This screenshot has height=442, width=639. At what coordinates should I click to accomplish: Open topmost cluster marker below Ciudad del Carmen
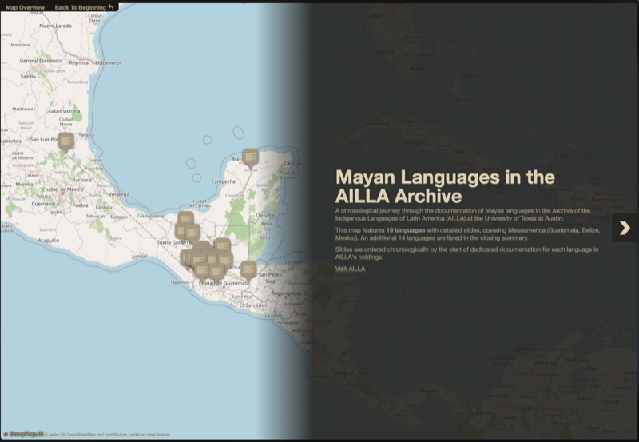coord(185,219)
